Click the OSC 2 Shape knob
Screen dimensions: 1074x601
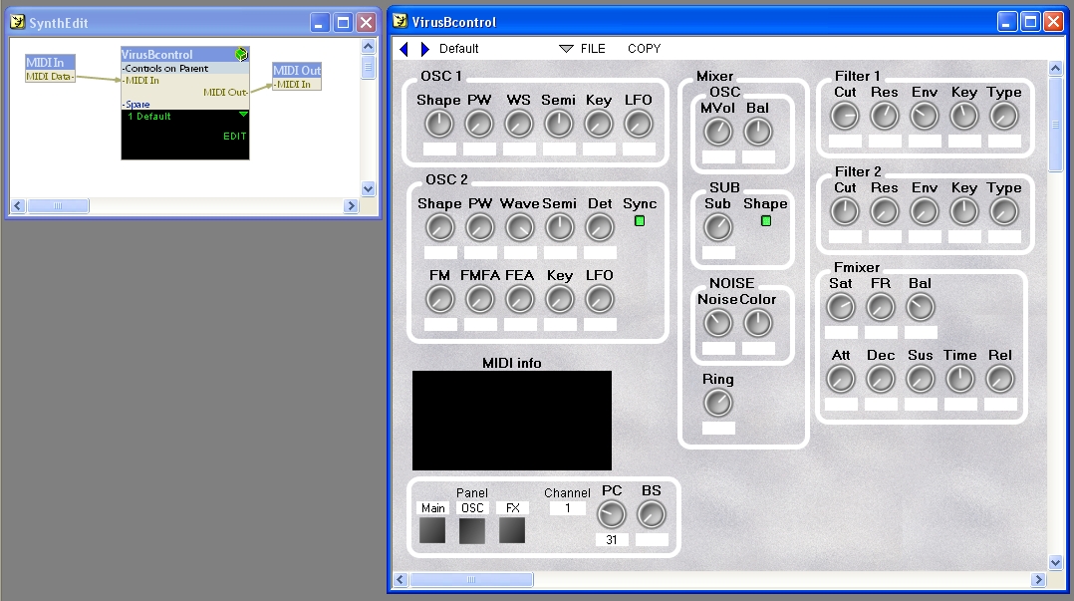(439, 227)
